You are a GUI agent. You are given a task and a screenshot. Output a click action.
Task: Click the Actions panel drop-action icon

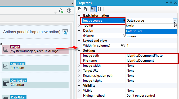(x=65, y=32)
